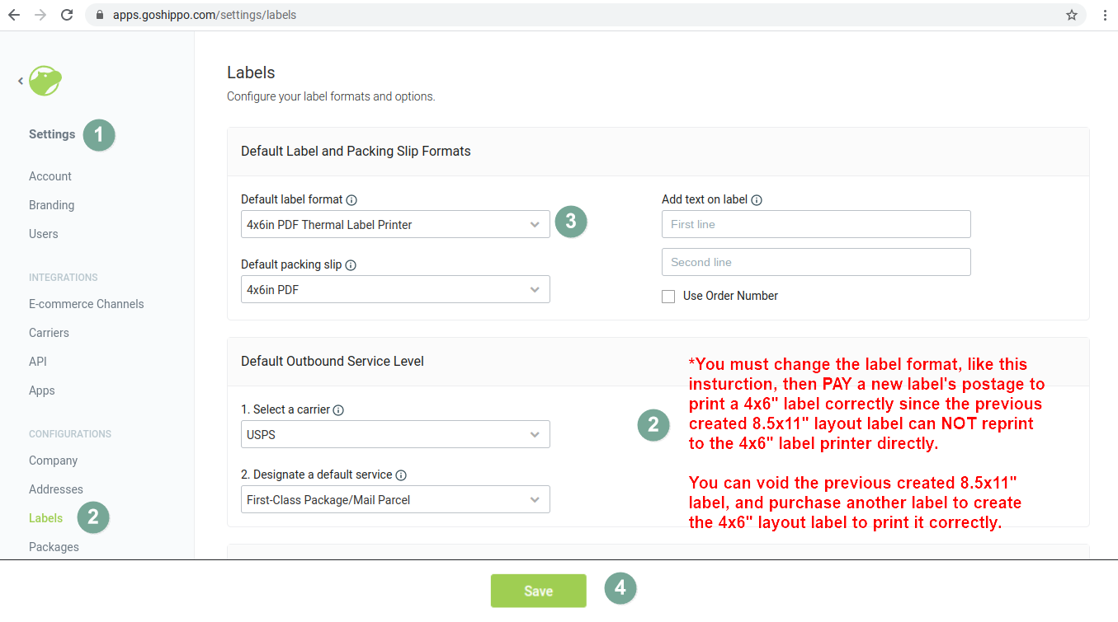Click info icon beside Default packing slip
Viewport: 1118px width, 622px height.
[351, 265]
